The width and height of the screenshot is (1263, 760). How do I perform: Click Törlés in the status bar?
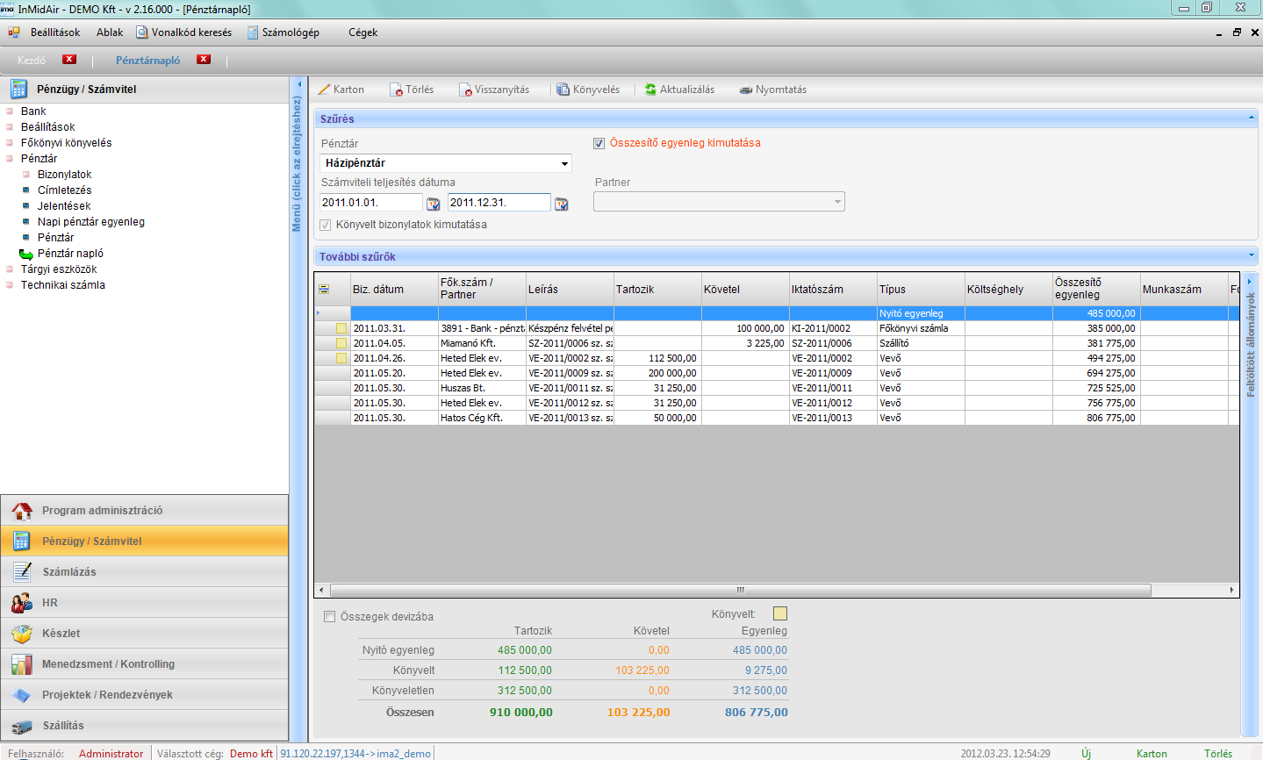coord(1218,753)
